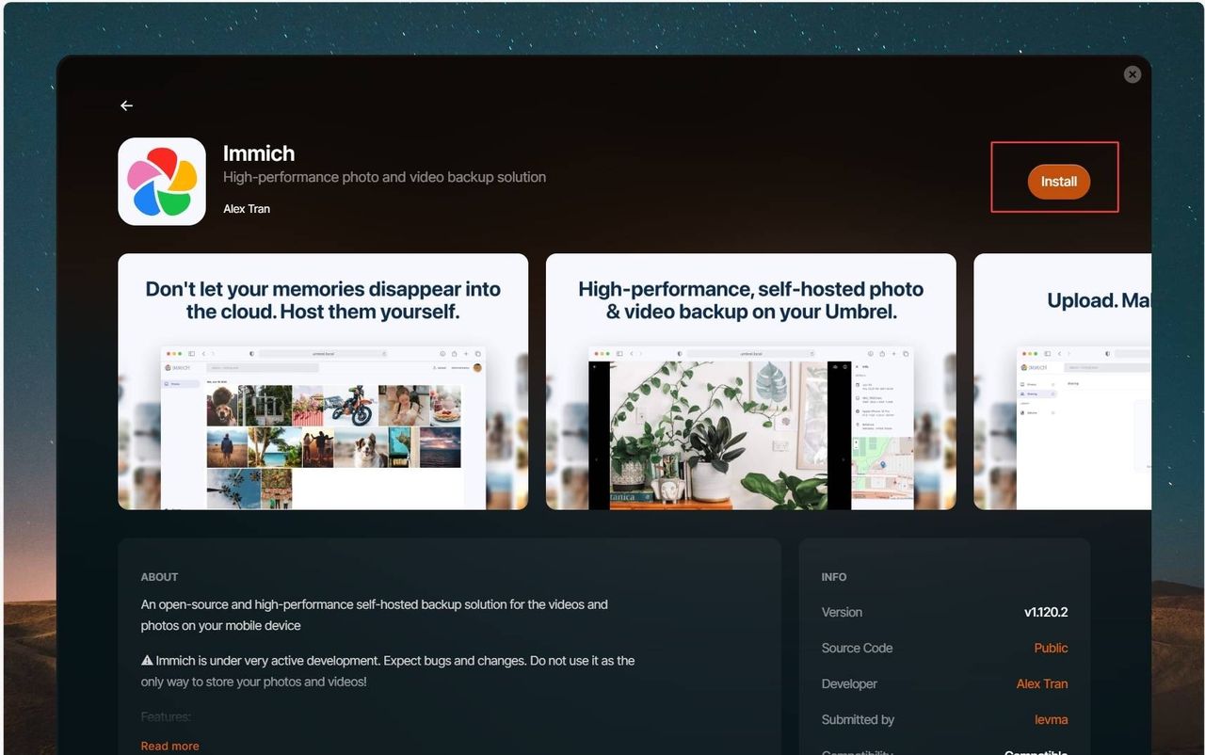1205x755 pixels.
Task: Open developer Alex Tran link in Info
Action: point(1042,683)
